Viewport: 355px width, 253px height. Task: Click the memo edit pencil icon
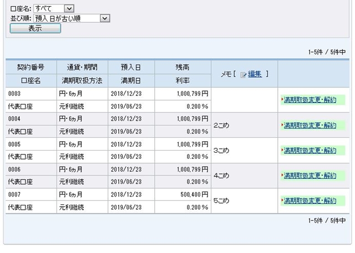pos(244,75)
